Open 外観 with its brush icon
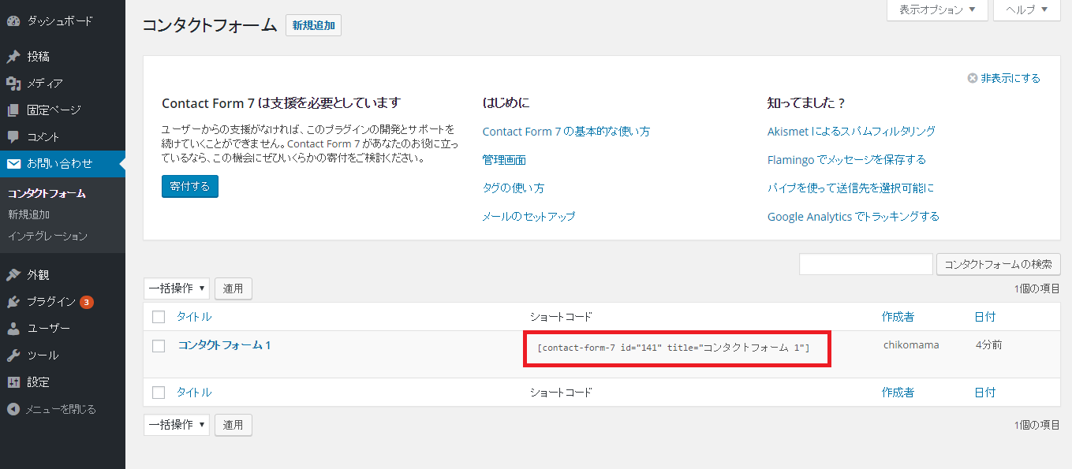Image resolution: width=1072 pixels, height=469 pixels. click(x=13, y=274)
